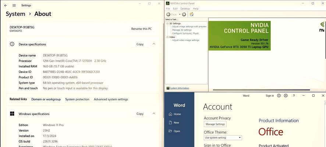This screenshot has width=326, height=147.
Task: Click the Installed on date 17/3/2024
Action: [x=49, y=136]
